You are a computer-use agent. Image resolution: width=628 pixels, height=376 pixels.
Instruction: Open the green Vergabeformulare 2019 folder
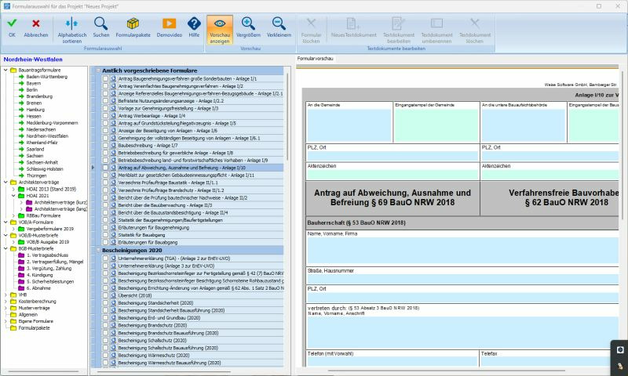pyautogui.click(x=21, y=229)
